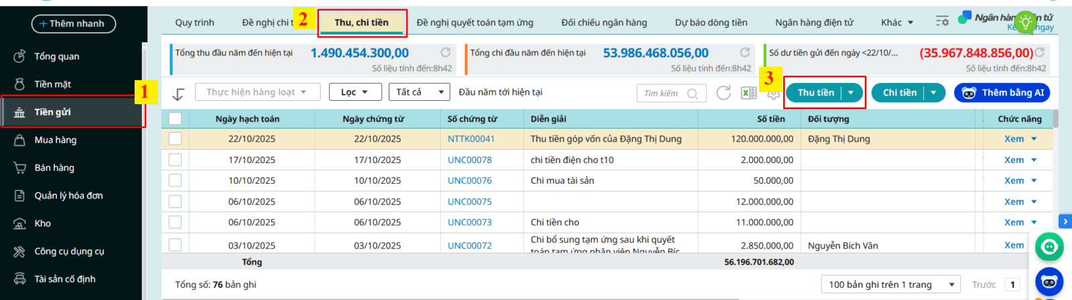
Task: Switch to 'Đối chiếu ngân hàng' tab
Action: click(x=604, y=23)
